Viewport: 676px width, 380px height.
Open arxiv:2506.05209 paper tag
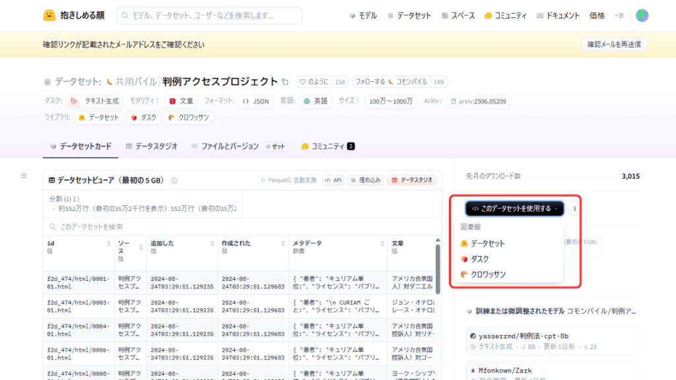point(479,101)
